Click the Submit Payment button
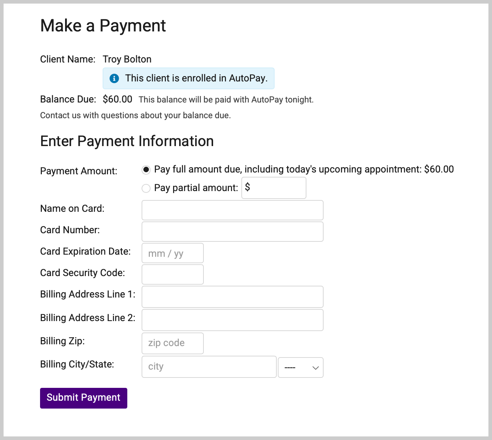This screenshot has width=492, height=440. point(83,397)
